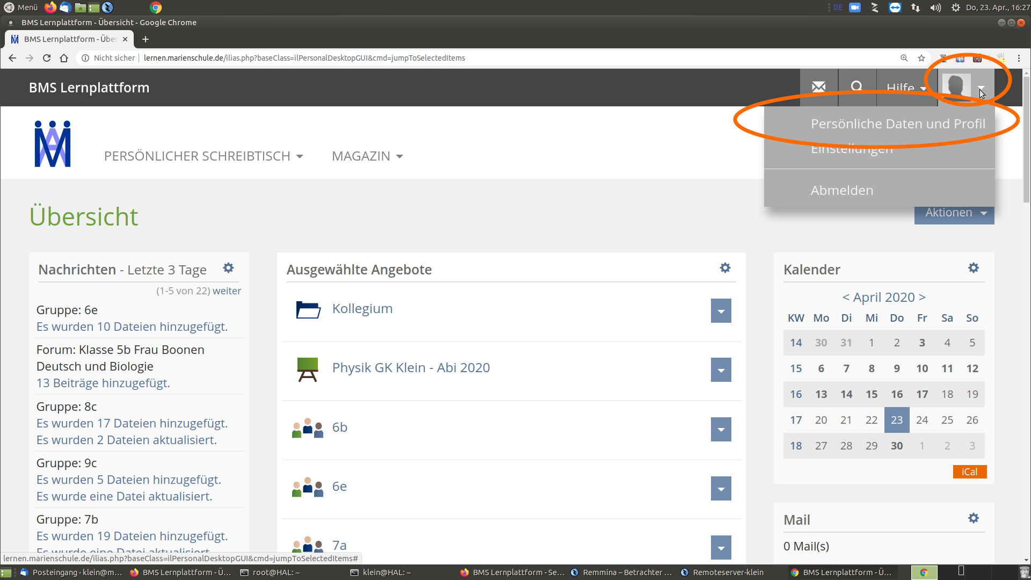
Task: Open the Mail block gear icon
Action: click(973, 518)
